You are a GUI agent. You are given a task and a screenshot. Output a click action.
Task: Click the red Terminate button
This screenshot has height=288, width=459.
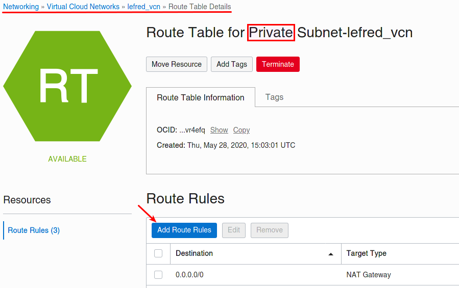278,64
